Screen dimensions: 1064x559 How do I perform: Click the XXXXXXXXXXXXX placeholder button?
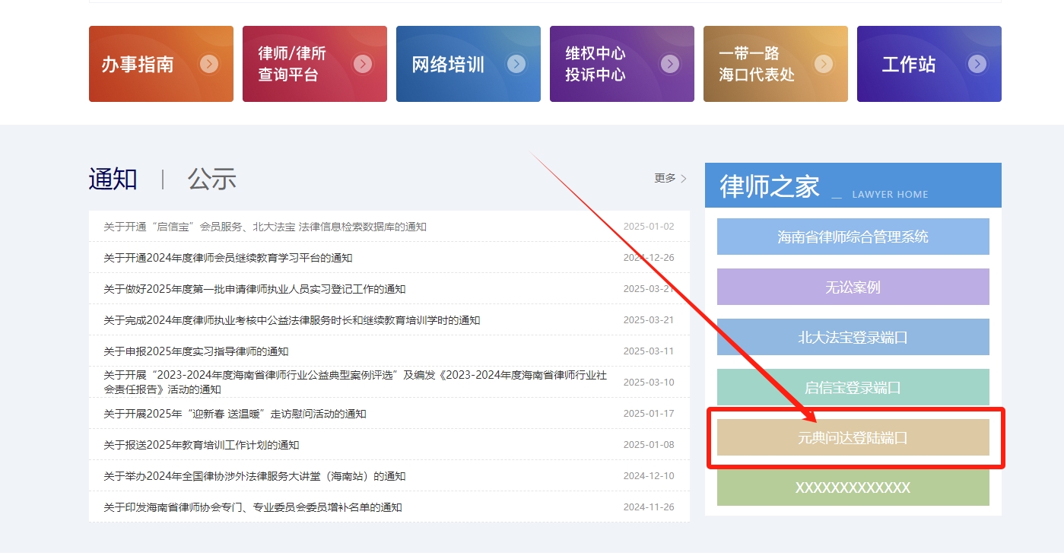tap(853, 488)
